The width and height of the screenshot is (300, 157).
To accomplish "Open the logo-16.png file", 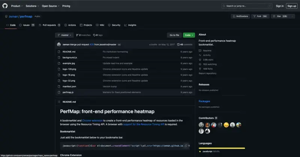I will [x=69, y=75].
